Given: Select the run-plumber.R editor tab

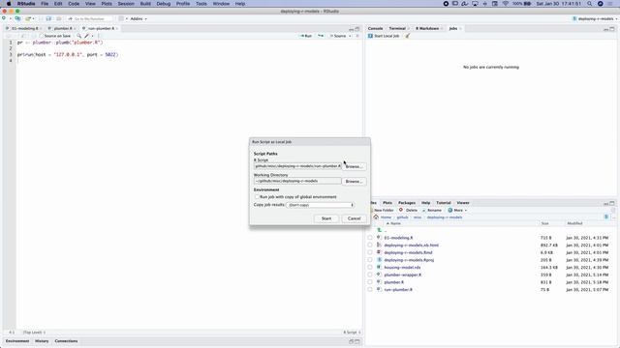Looking at the screenshot, I should pyautogui.click(x=101, y=28).
